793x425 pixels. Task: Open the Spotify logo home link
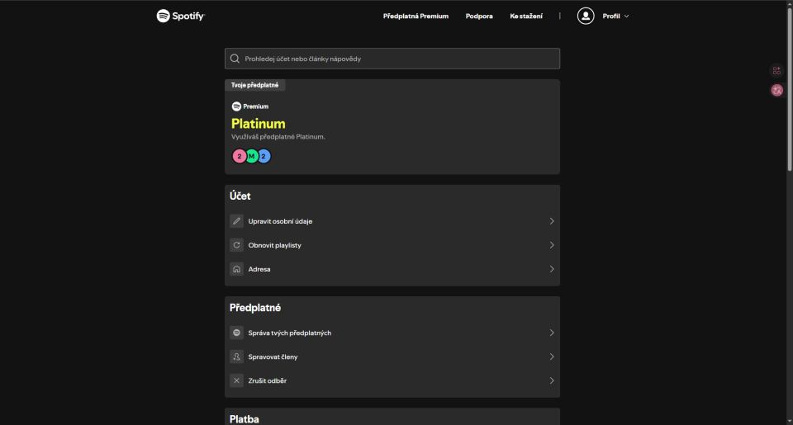coord(181,17)
